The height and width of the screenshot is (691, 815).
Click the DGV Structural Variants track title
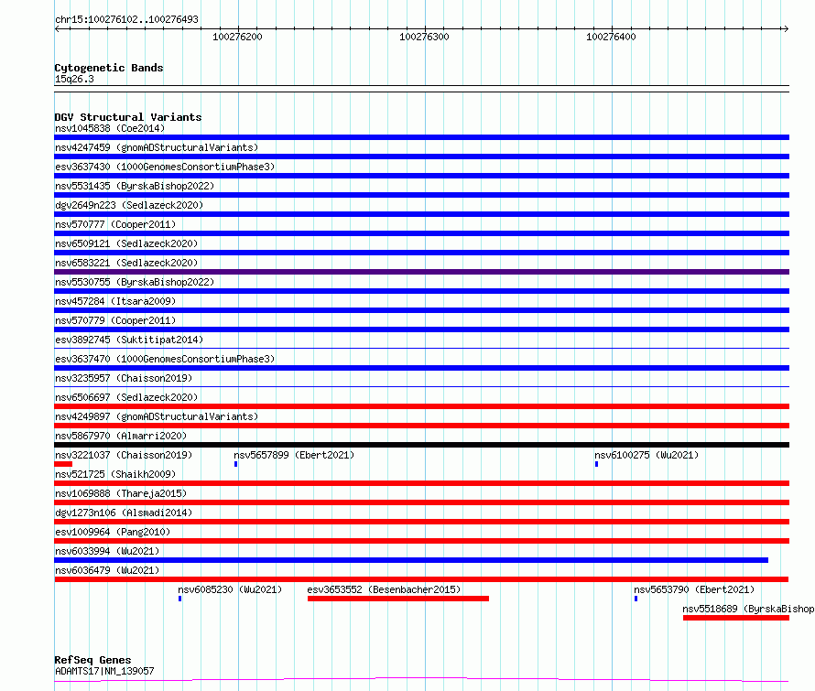pos(128,117)
